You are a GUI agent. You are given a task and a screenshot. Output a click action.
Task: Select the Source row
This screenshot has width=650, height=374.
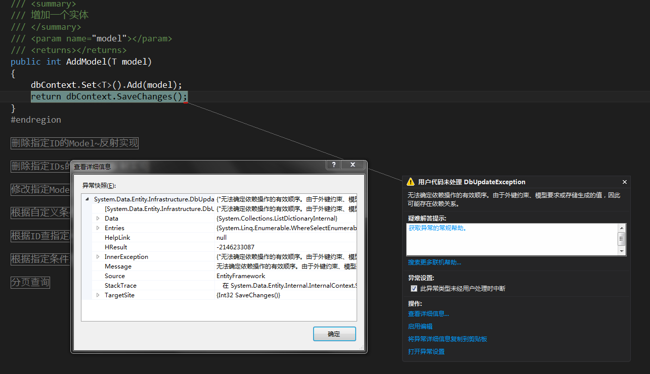[219, 276]
